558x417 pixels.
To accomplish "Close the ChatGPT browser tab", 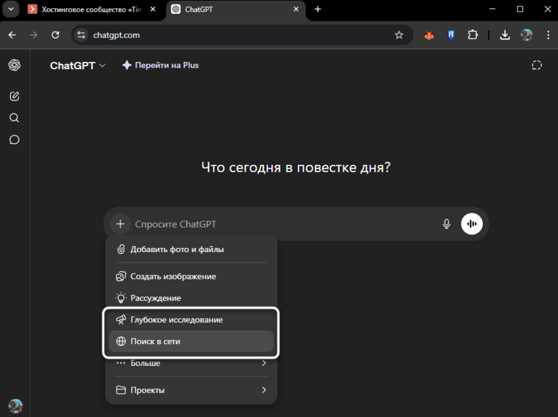I will click(296, 9).
